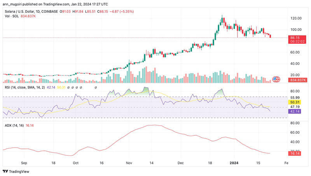The width and height of the screenshot is (311, 176).
Task: Click the 16 date label after Oct
Action: click(x=101, y=163)
